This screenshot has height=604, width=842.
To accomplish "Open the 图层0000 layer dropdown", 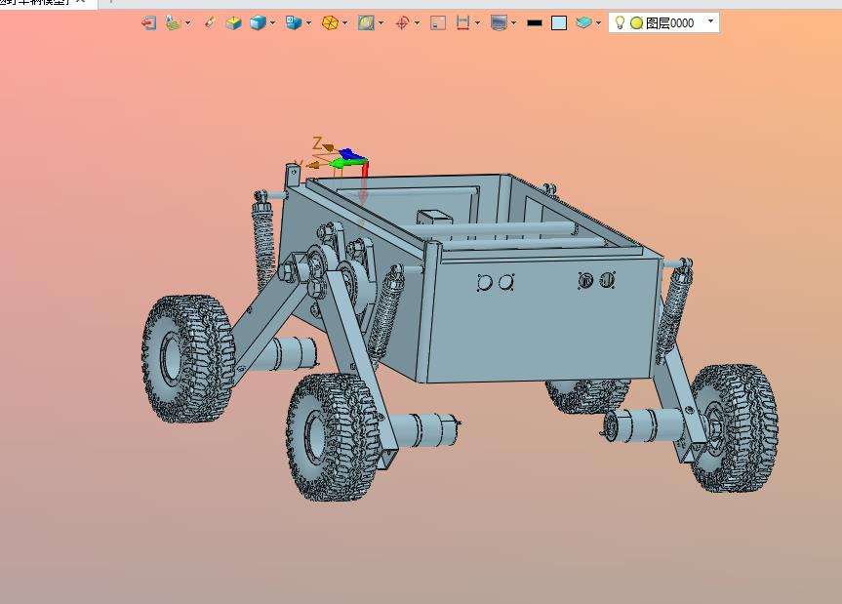I will pos(710,22).
